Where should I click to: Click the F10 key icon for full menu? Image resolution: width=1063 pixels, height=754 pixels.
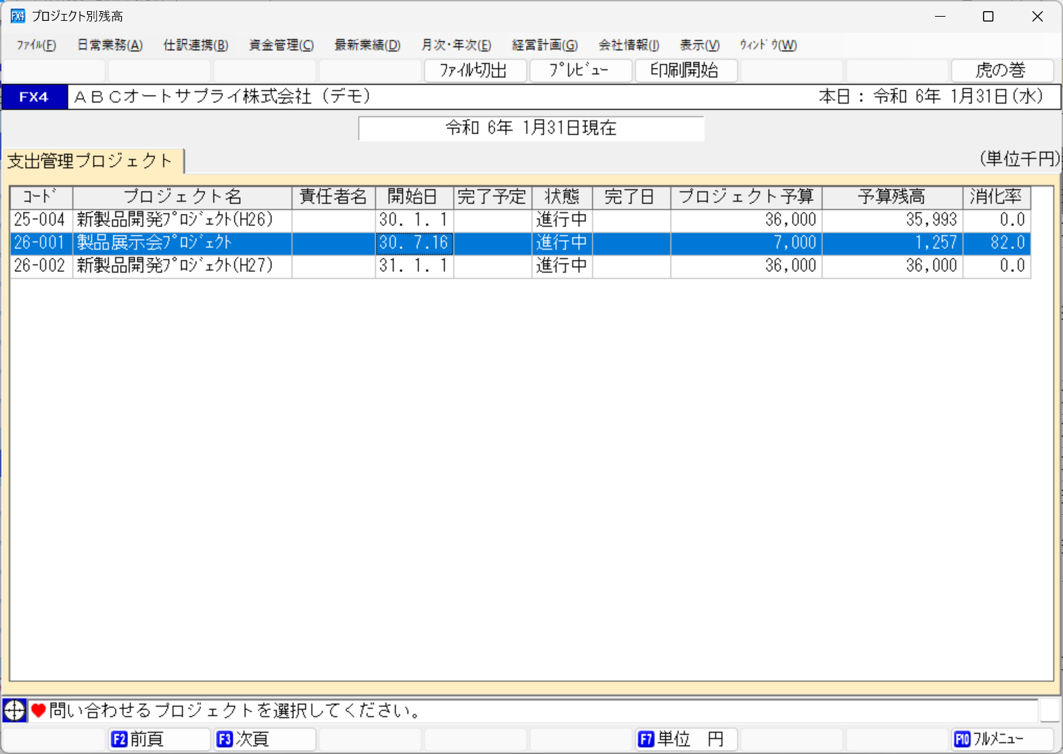962,739
